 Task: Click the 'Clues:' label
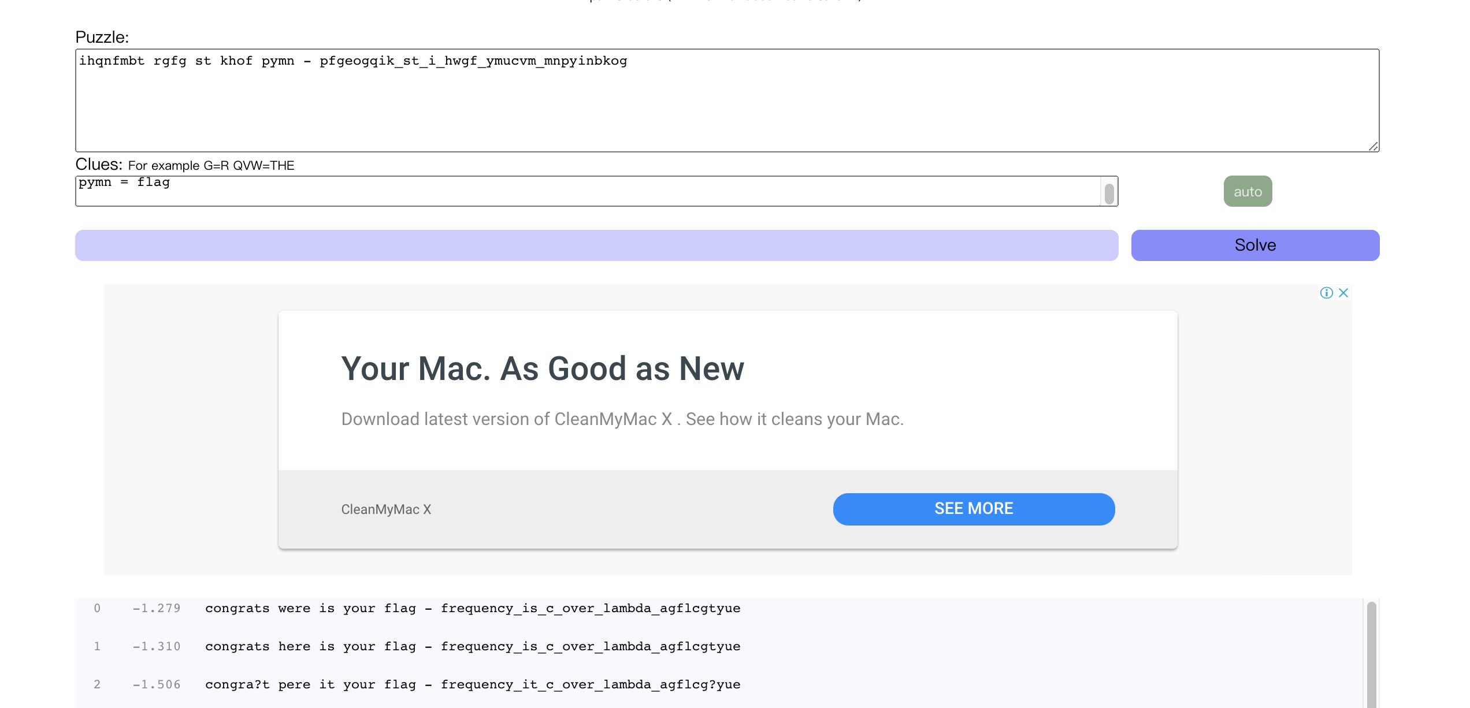pos(99,165)
